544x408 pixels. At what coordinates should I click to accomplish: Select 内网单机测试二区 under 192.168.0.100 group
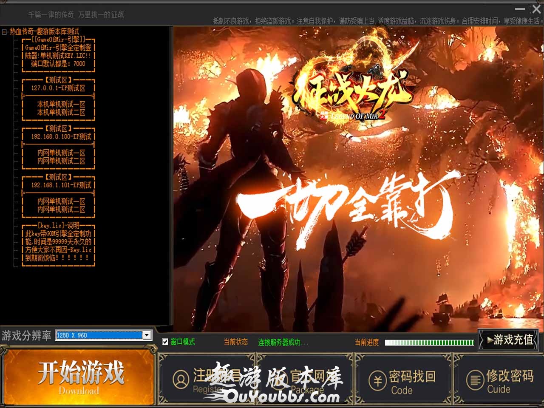point(61,161)
